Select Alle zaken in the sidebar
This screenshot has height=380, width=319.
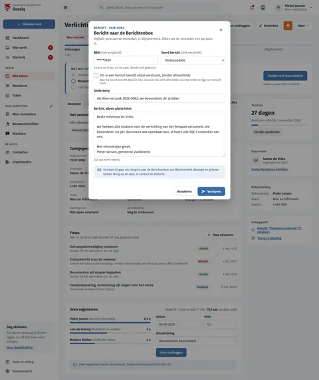pyautogui.click(x=29, y=76)
